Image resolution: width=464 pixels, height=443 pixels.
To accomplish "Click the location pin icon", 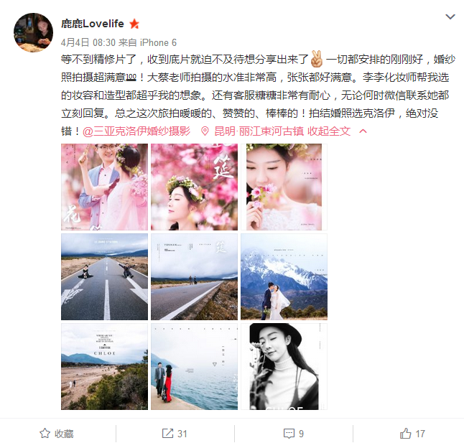I will pos(205,131).
